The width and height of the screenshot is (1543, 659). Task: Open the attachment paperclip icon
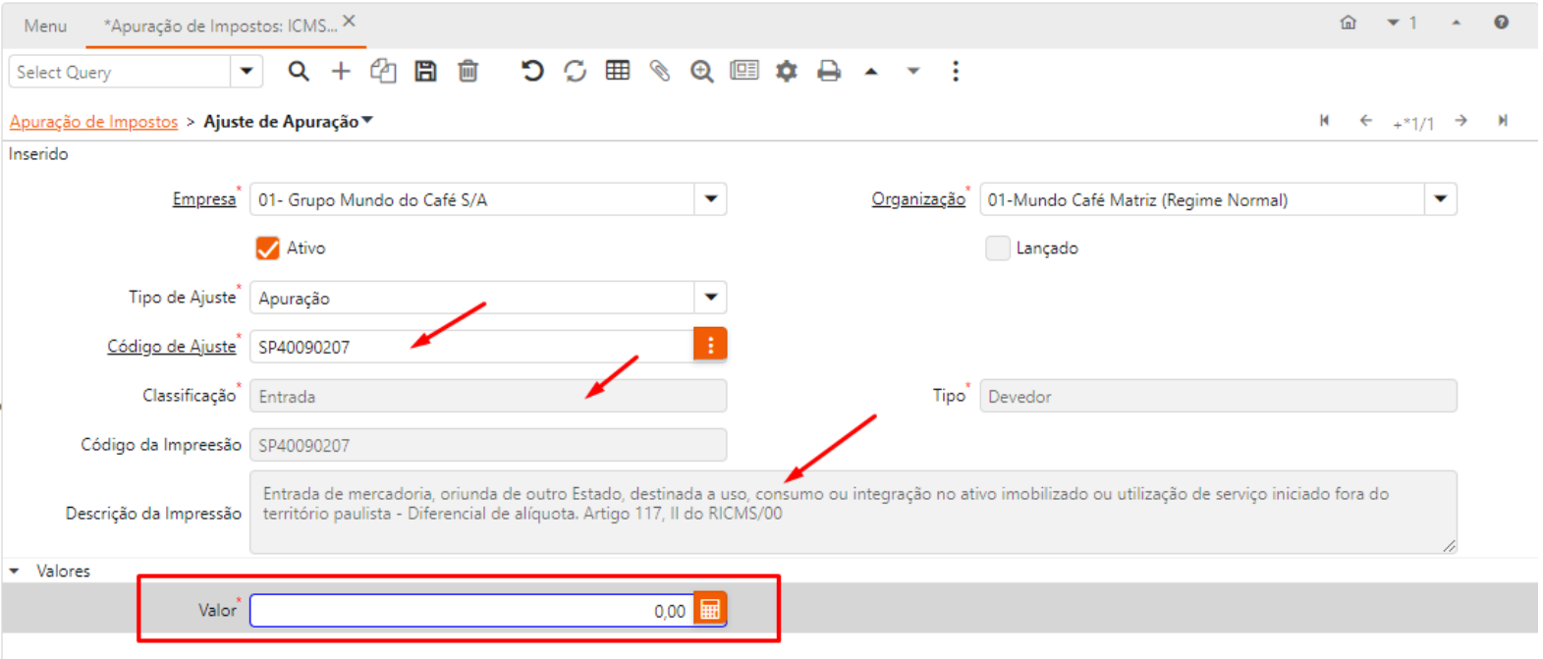tap(660, 71)
